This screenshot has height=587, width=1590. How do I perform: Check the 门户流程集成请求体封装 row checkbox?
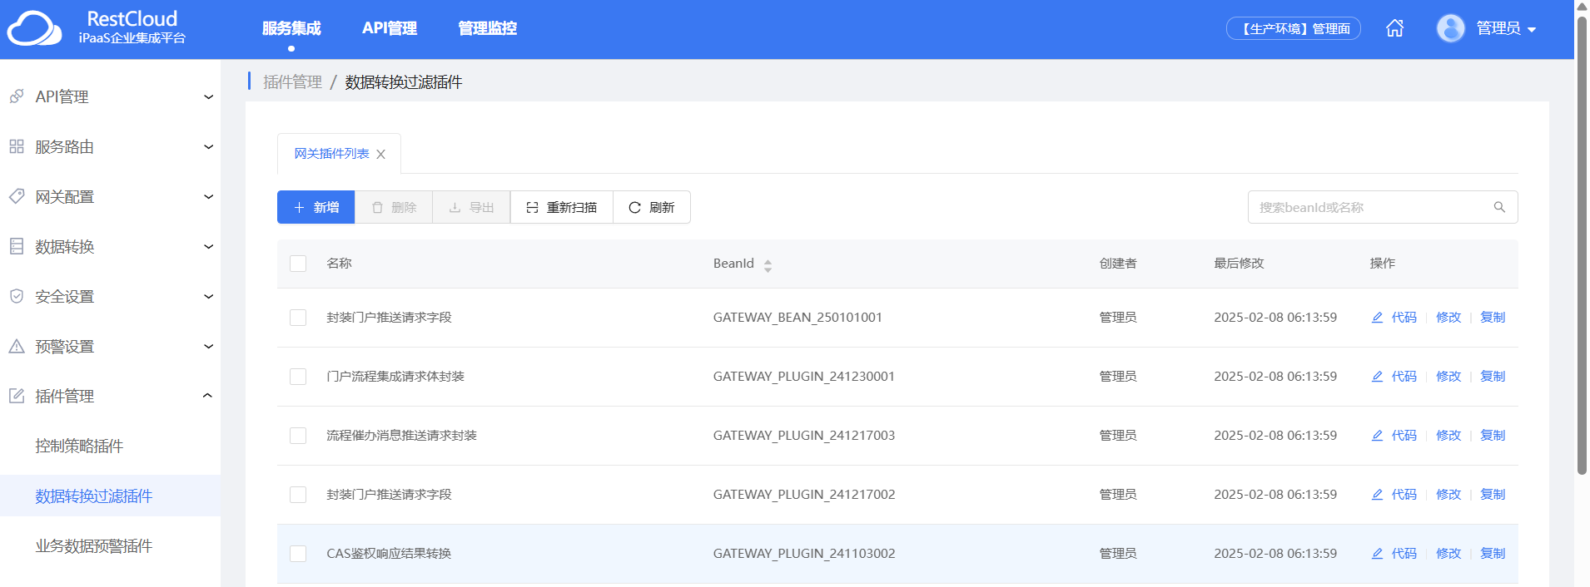[298, 377]
